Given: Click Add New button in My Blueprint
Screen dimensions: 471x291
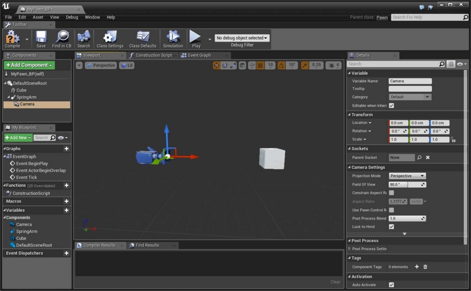Looking at the screenshot, I should click(18, 138).
